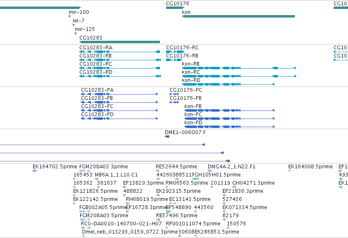Select the 201319 EST label

(220, 183)
